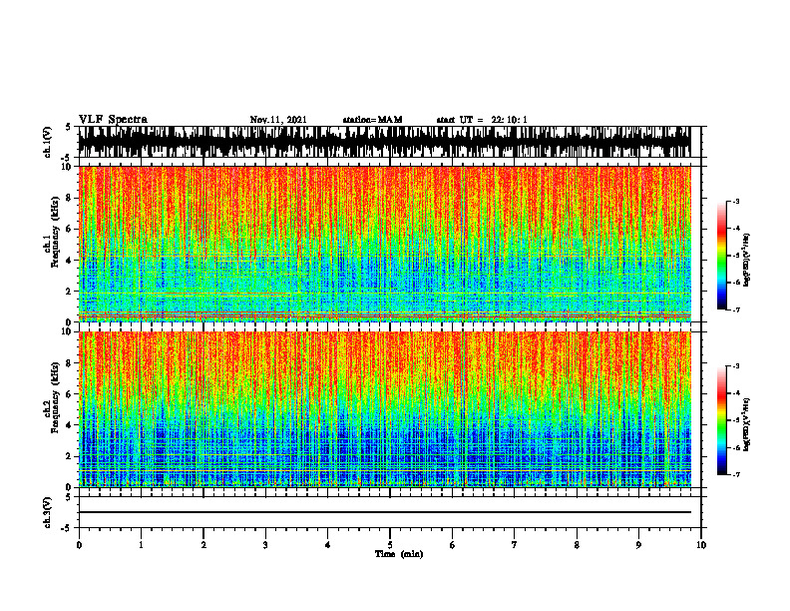Click the "station=MAM" header label
This screenshot has height=611, width=790.
click(x=372, y=120)
